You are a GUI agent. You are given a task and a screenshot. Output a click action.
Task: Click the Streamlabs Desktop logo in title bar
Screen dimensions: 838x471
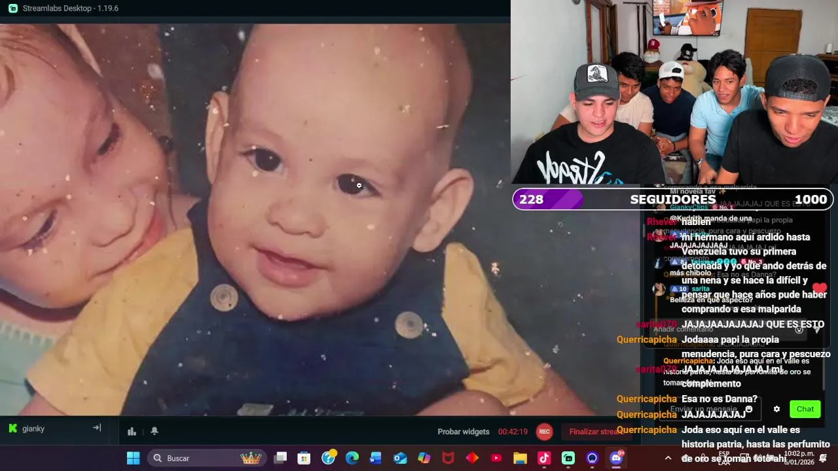(x=13, y=9)
